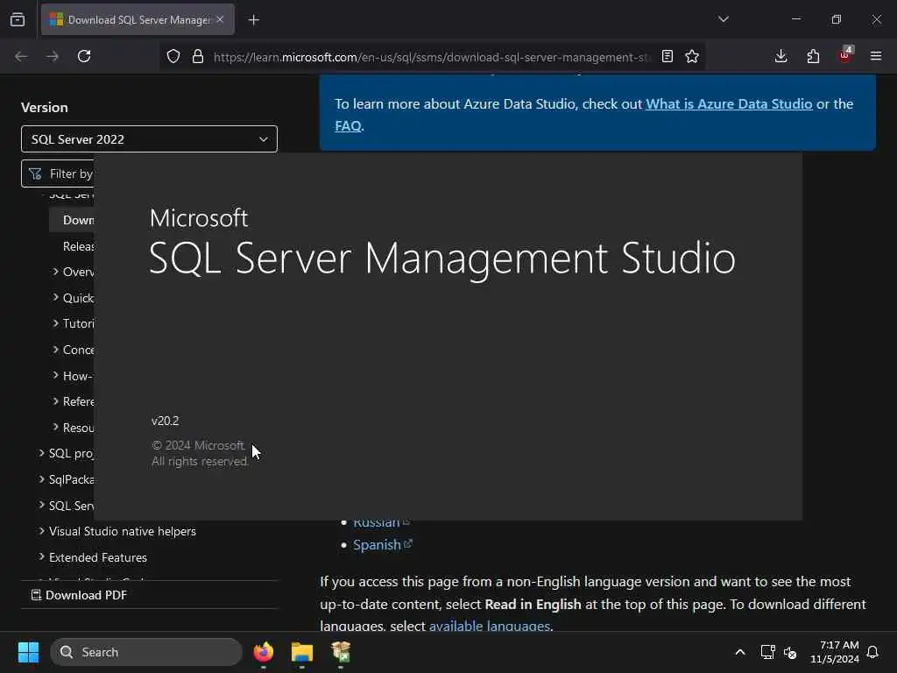Click the SSMS installer taskbar icon
Screen dimensions: 897x673
[x=341, y=652]
